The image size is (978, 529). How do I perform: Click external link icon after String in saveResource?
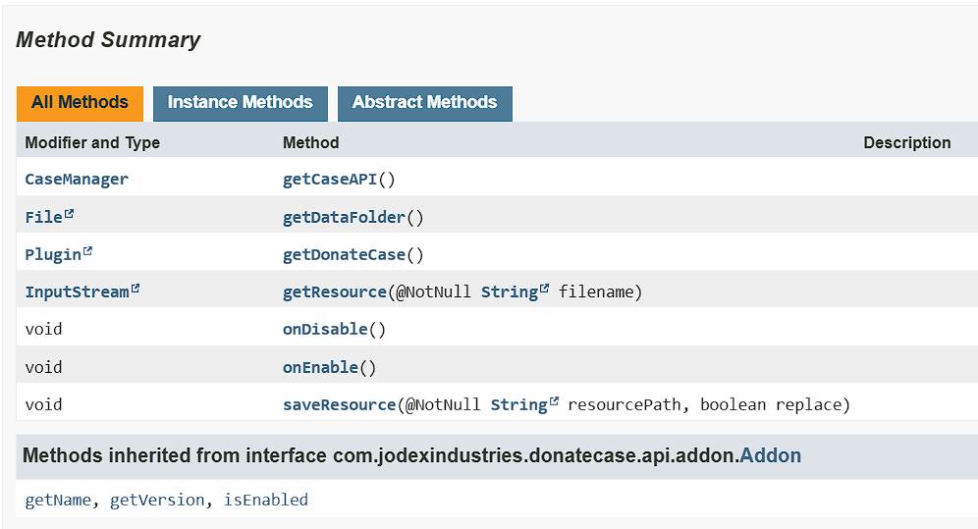coord(554,402)
